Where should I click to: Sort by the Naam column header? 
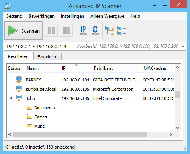42,68
